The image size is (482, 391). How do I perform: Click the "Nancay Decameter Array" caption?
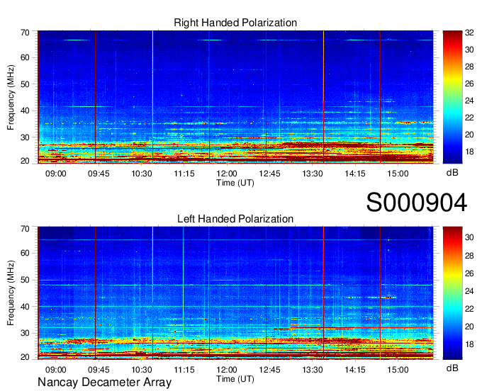pos(104,382)
